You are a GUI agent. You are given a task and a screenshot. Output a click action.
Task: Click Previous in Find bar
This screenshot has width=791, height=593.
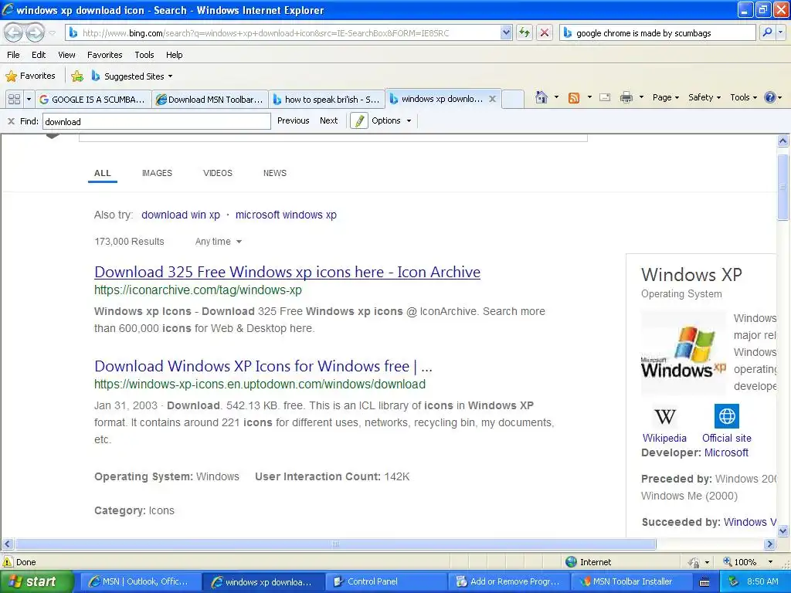[293, 120]
